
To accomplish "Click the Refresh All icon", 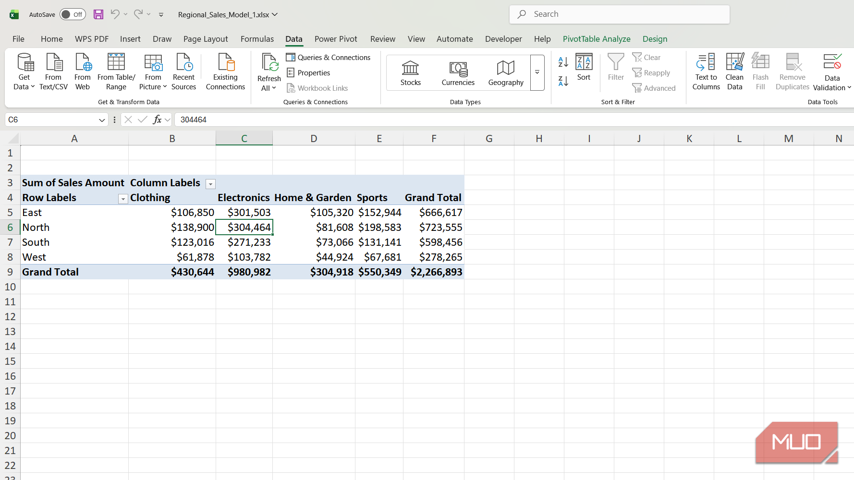I will point(269,72).
